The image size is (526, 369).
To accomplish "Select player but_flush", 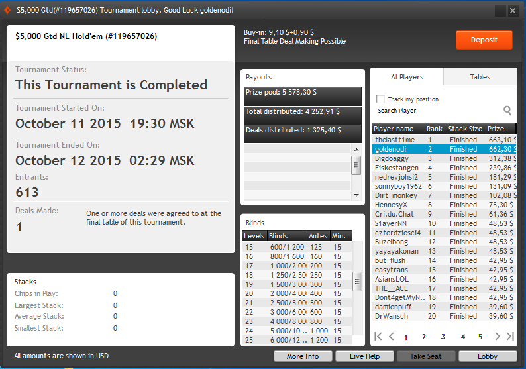I will (444, 260).
